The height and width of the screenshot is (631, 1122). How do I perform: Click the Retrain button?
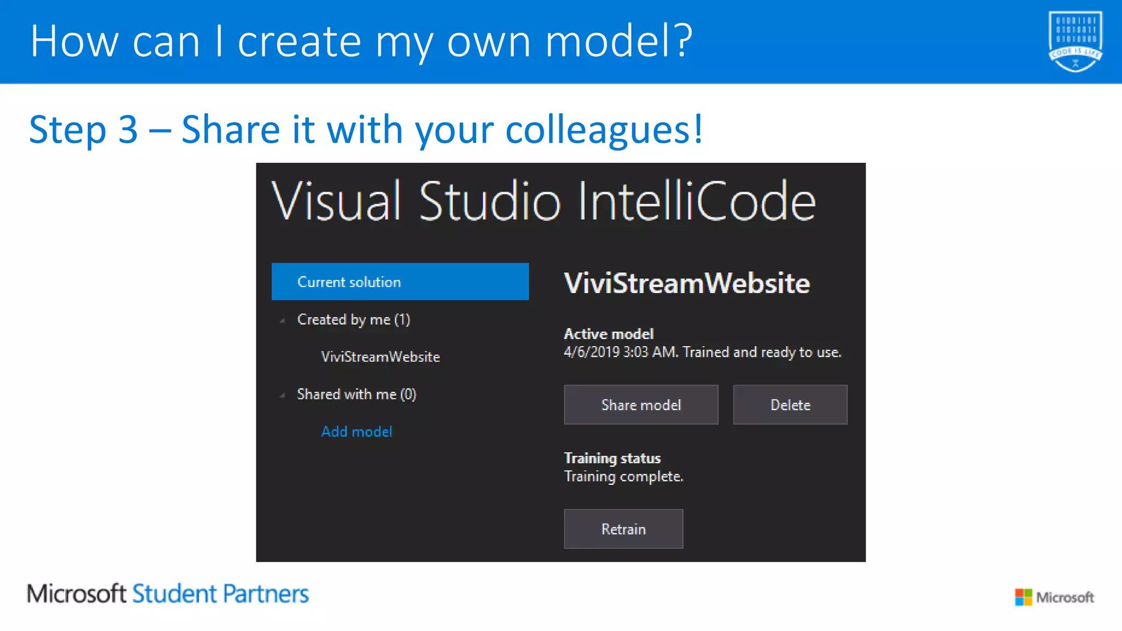pyautogui.click(x=623, y=529)
